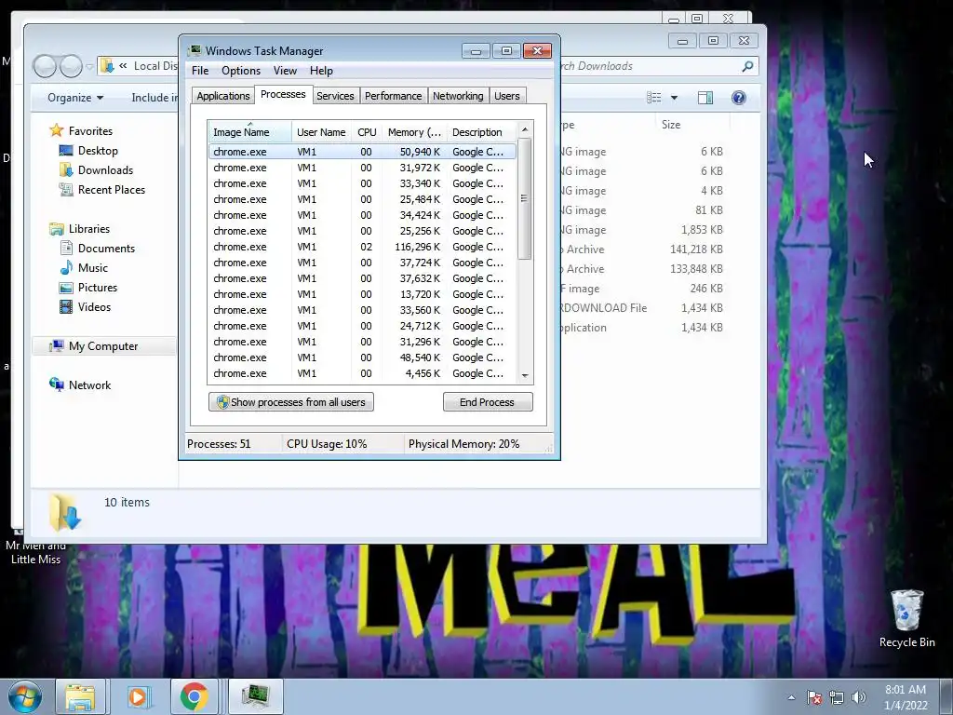Click the Action Center flag tray icon
The width and height of the screenshot is (953, 715).
pyautogui.click(x=813, y=697)
